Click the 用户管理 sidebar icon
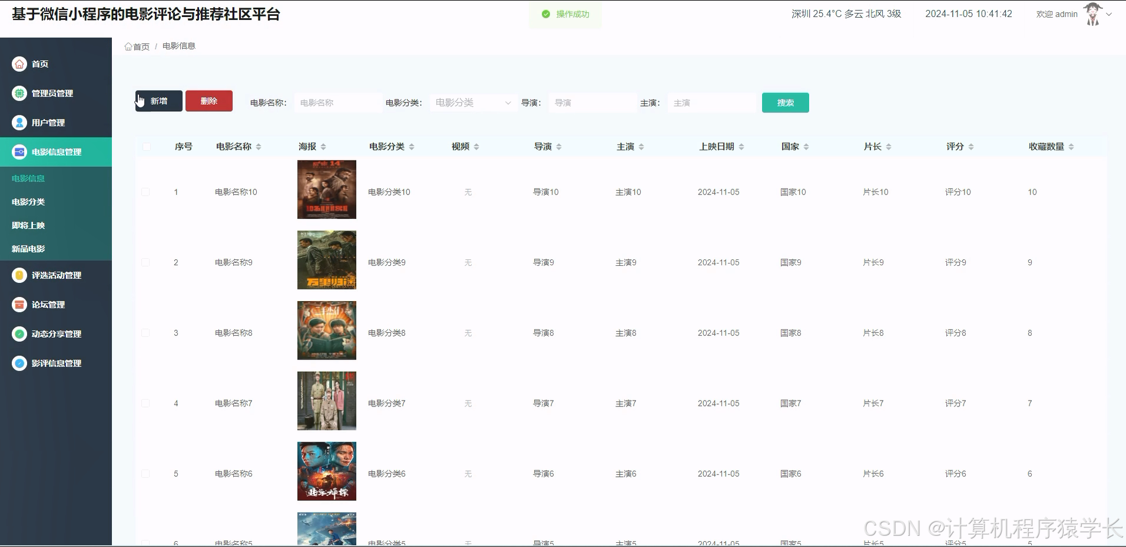This screenshot has height=547, width=1126. point(19,122)
